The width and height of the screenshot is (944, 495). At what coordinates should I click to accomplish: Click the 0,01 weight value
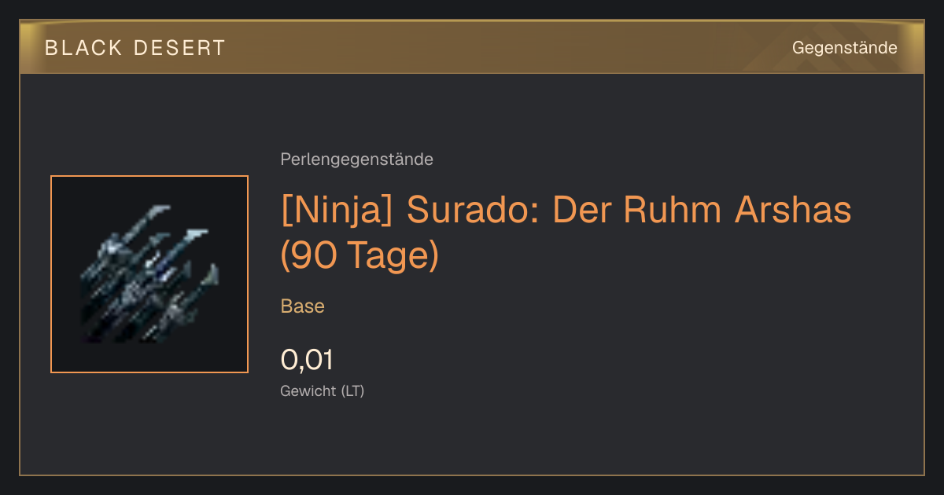click(x=307, y=360)
